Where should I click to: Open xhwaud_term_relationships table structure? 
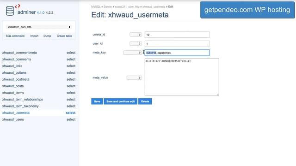tap(23, 100)
